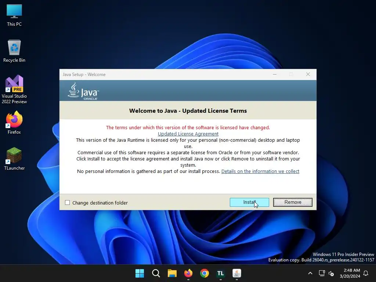Open the clock showing 2:48 AM

tap(350, 273)
